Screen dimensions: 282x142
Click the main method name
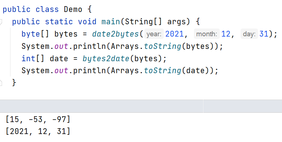click(111, 22)
